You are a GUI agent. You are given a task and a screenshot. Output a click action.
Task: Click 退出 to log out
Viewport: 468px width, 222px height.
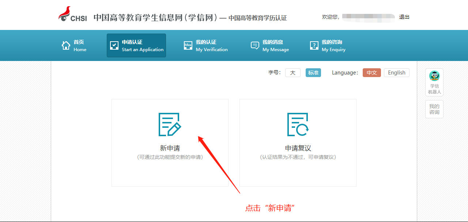pyautogui.click(x=404, y=17)
